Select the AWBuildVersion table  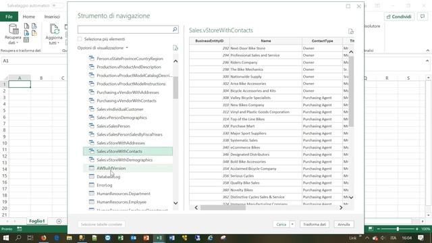pyautogui.click(x=128, y=168)
